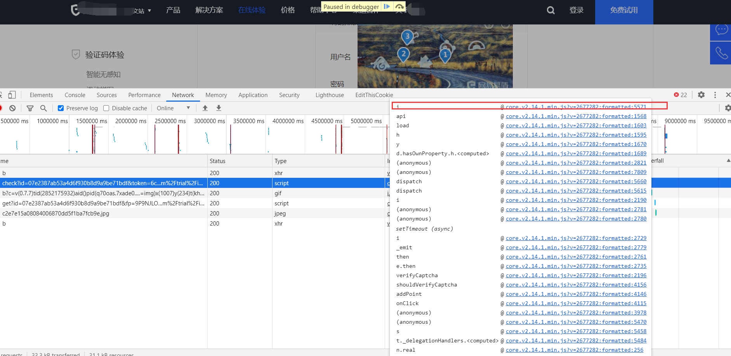Viewport: 731px width, 356px height.
Task: Select the c2e7e15a...jpg network request row
Action: (x=56, y=214)
